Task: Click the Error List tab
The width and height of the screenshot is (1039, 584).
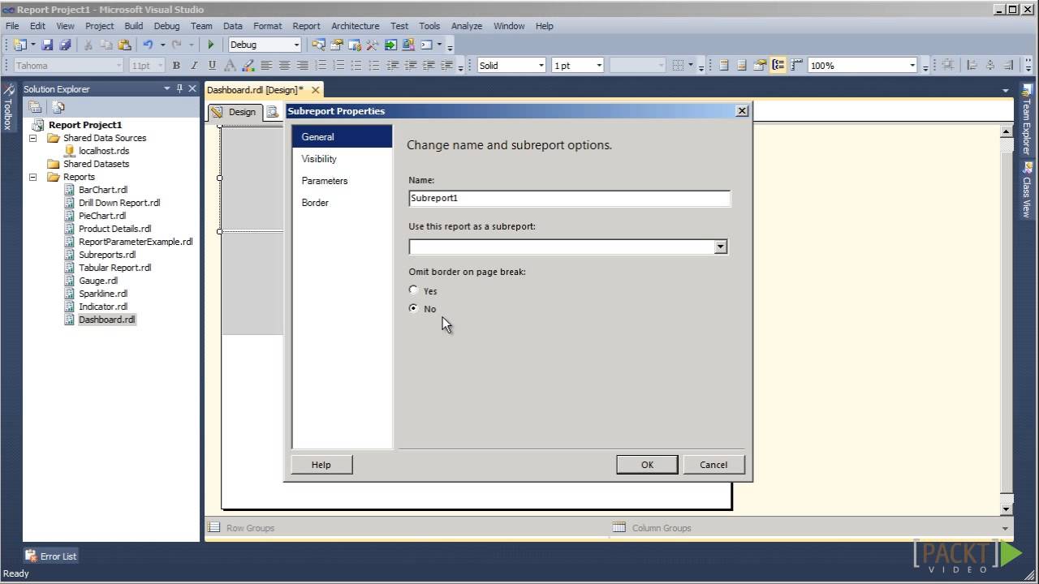Action: pyautogui.click(x=51, y=556)
